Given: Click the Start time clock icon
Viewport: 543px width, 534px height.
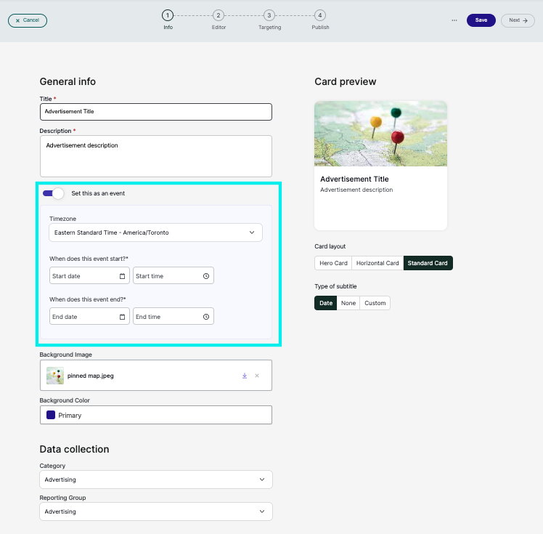Looking at the screenshot, I should [x=206, y=276].
